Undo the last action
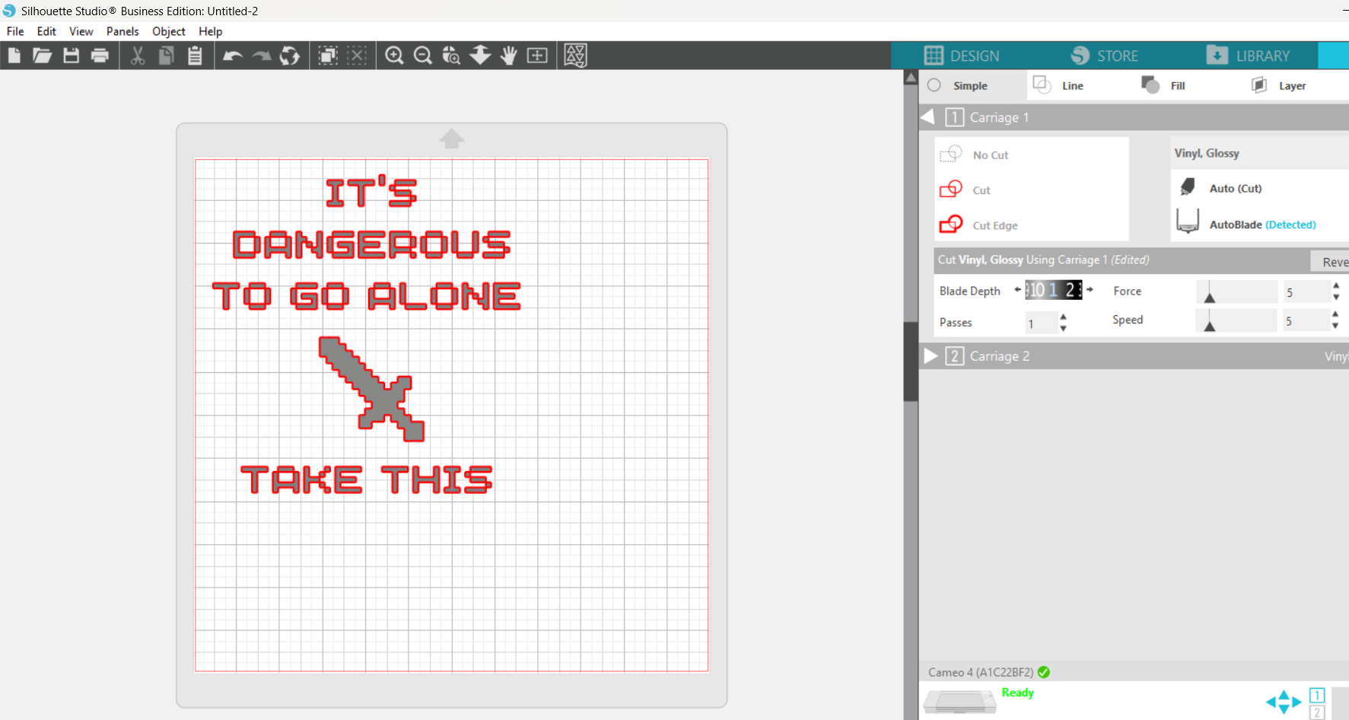This screenshot has height=720, width=1349. pos(233,56)
